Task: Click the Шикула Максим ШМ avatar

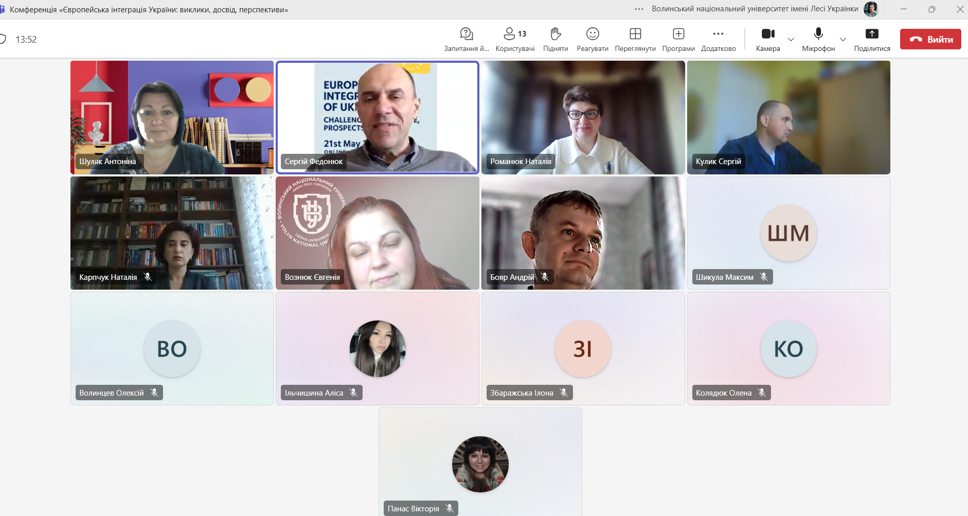Action: 788,234
